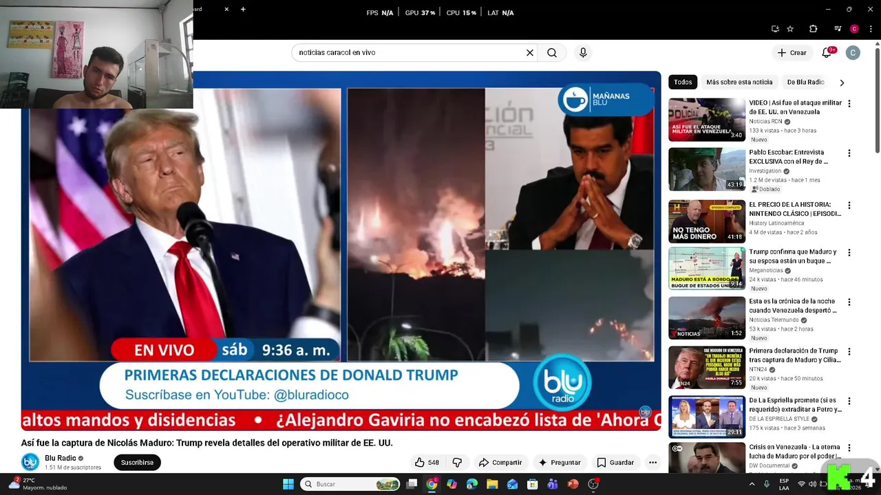The height and width of the screenshot is (495, 881).
Task: Click the Windows taskbar Buscar search box
Action: click(351, 484)
